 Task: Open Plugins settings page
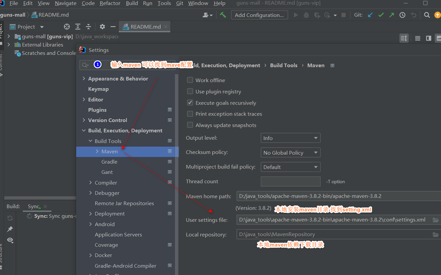(x=97, y=110)
